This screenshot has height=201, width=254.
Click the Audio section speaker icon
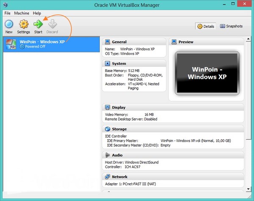coord(108,155)
